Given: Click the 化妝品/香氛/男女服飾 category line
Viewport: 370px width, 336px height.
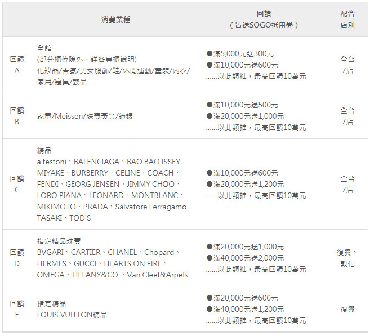Looking at the screenshot, I should (113, 70).
